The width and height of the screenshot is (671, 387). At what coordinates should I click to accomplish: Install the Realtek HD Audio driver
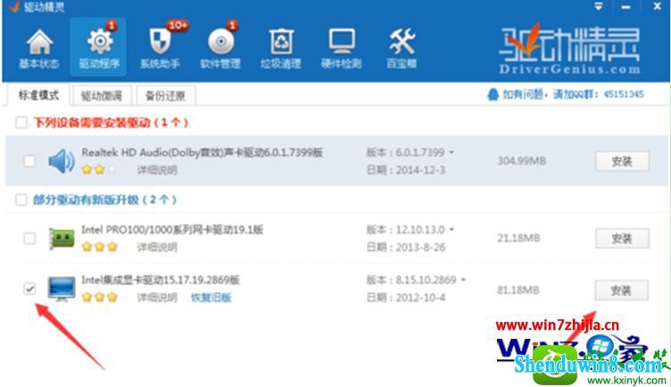point(622,161)
